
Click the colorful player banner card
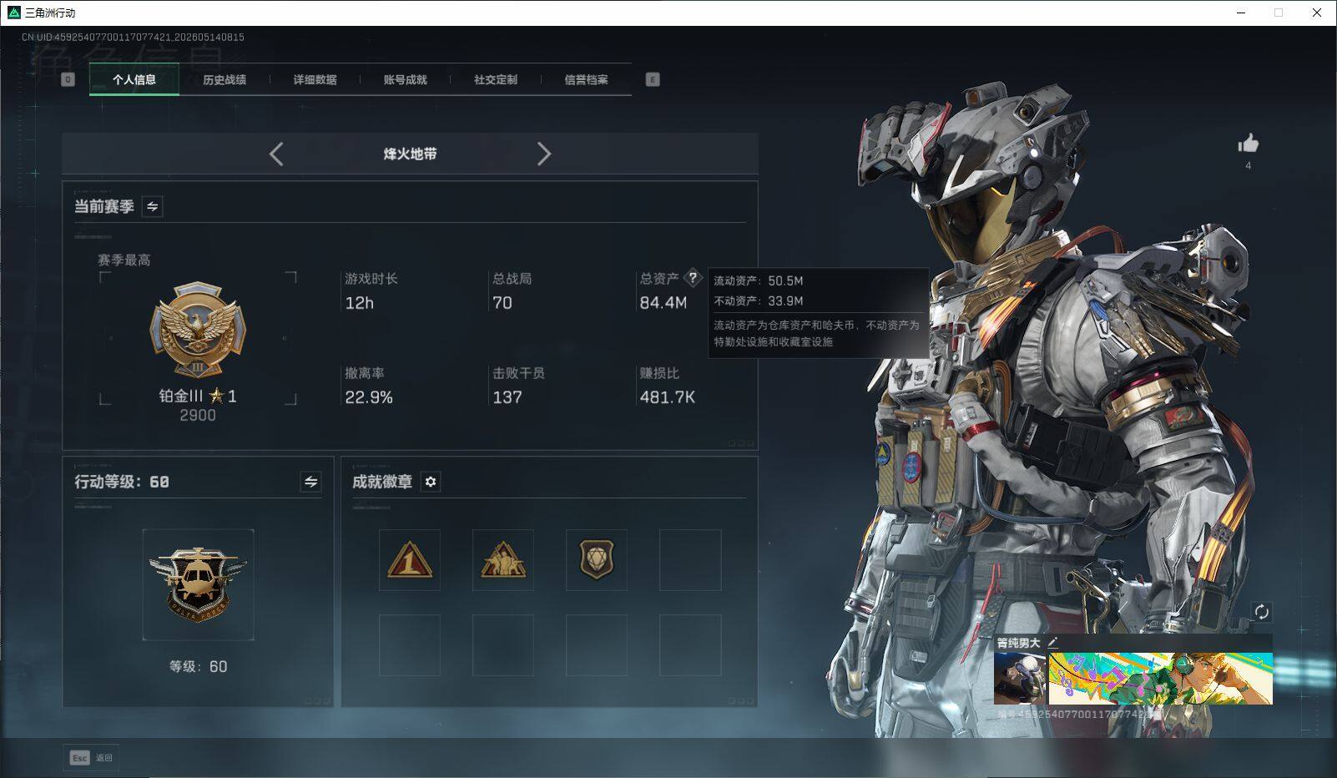coord(1161,679)
